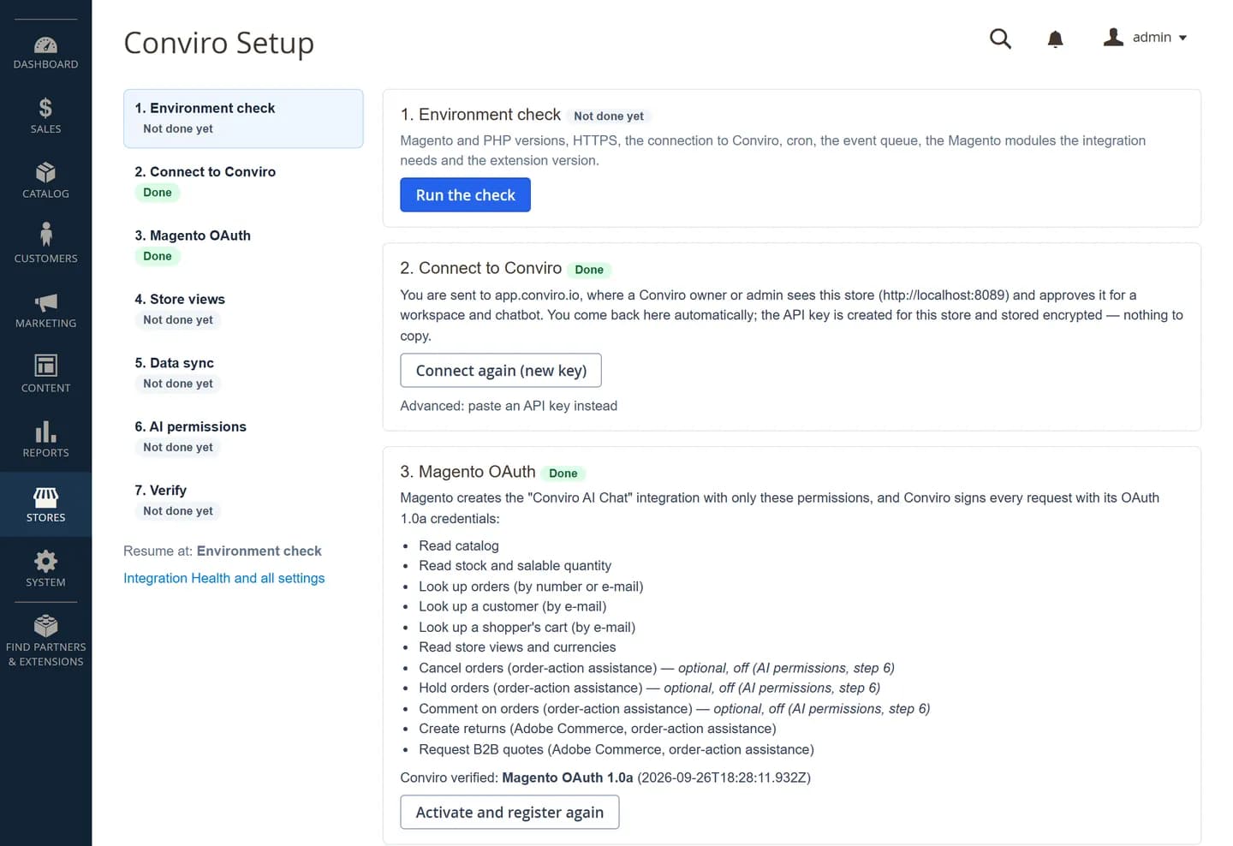Click Look up orders permission item
The height and width of the screenshot is (846, 1233).
[531, 587]
